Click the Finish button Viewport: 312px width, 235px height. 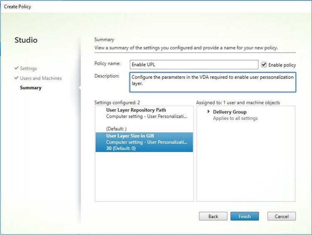point(245,216)
